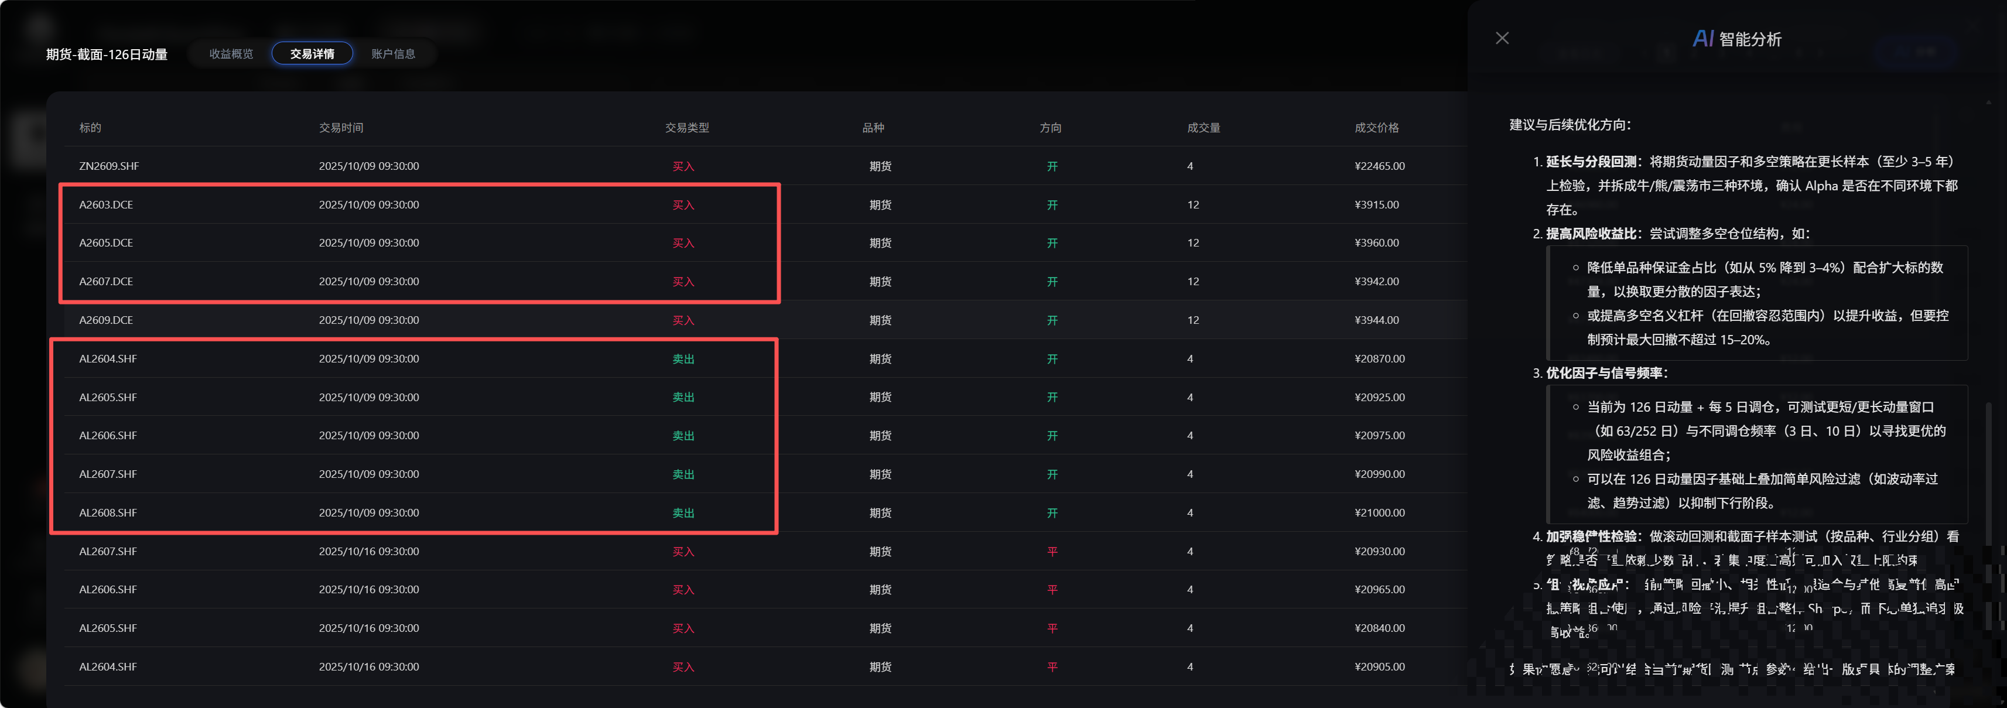The width and height of the screenshot is (2007, 708).
Task: Open the 账户信息 tab
Action: click(394, 54)
